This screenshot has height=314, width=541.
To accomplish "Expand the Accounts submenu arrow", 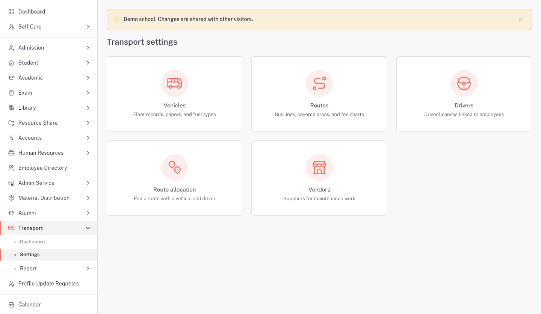I will (88, 138).
